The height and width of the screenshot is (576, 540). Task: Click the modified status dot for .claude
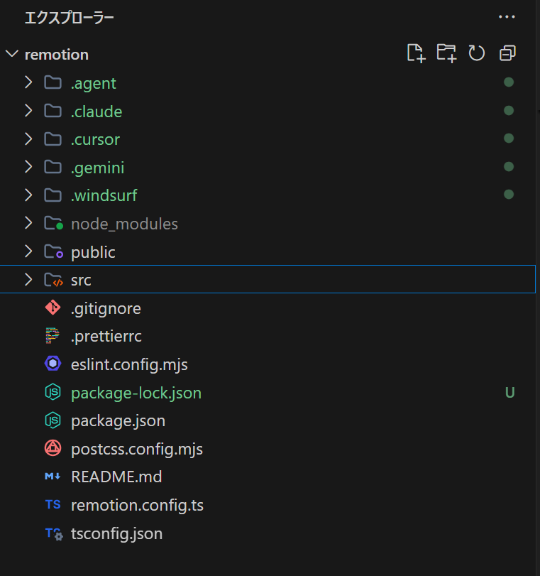click(x=508, y=111)
